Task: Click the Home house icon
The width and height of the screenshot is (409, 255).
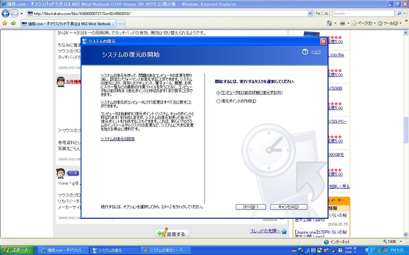Action: [x=330, y=24]
